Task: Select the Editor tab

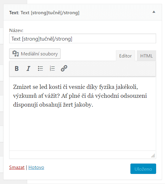Action: click(x=125, y=56)
